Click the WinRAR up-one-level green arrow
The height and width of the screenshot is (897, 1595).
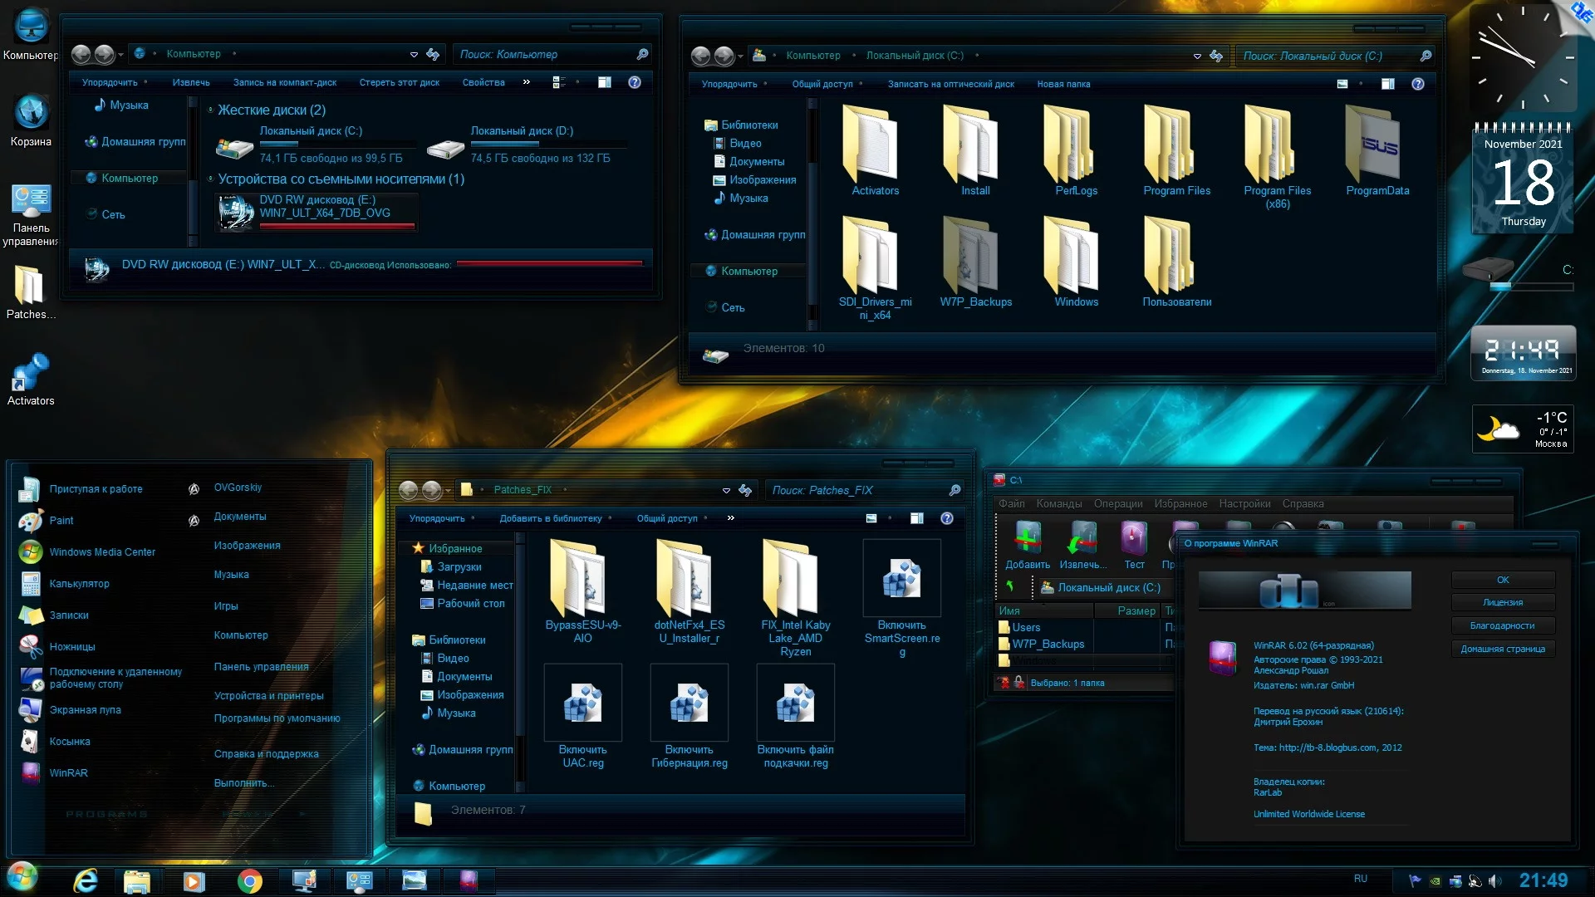(1010, 586)
